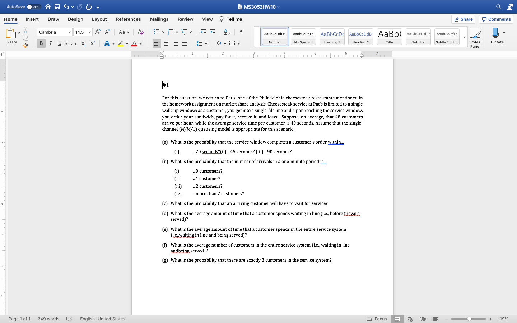
Task: Switch to the Layout tab
Action: pyautogui.click(x=99, y=19)
